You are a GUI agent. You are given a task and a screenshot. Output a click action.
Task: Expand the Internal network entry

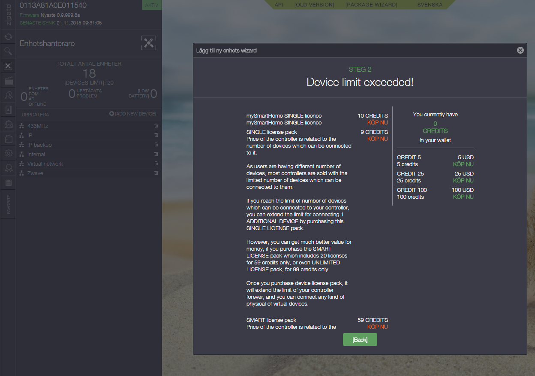point(36,154)
